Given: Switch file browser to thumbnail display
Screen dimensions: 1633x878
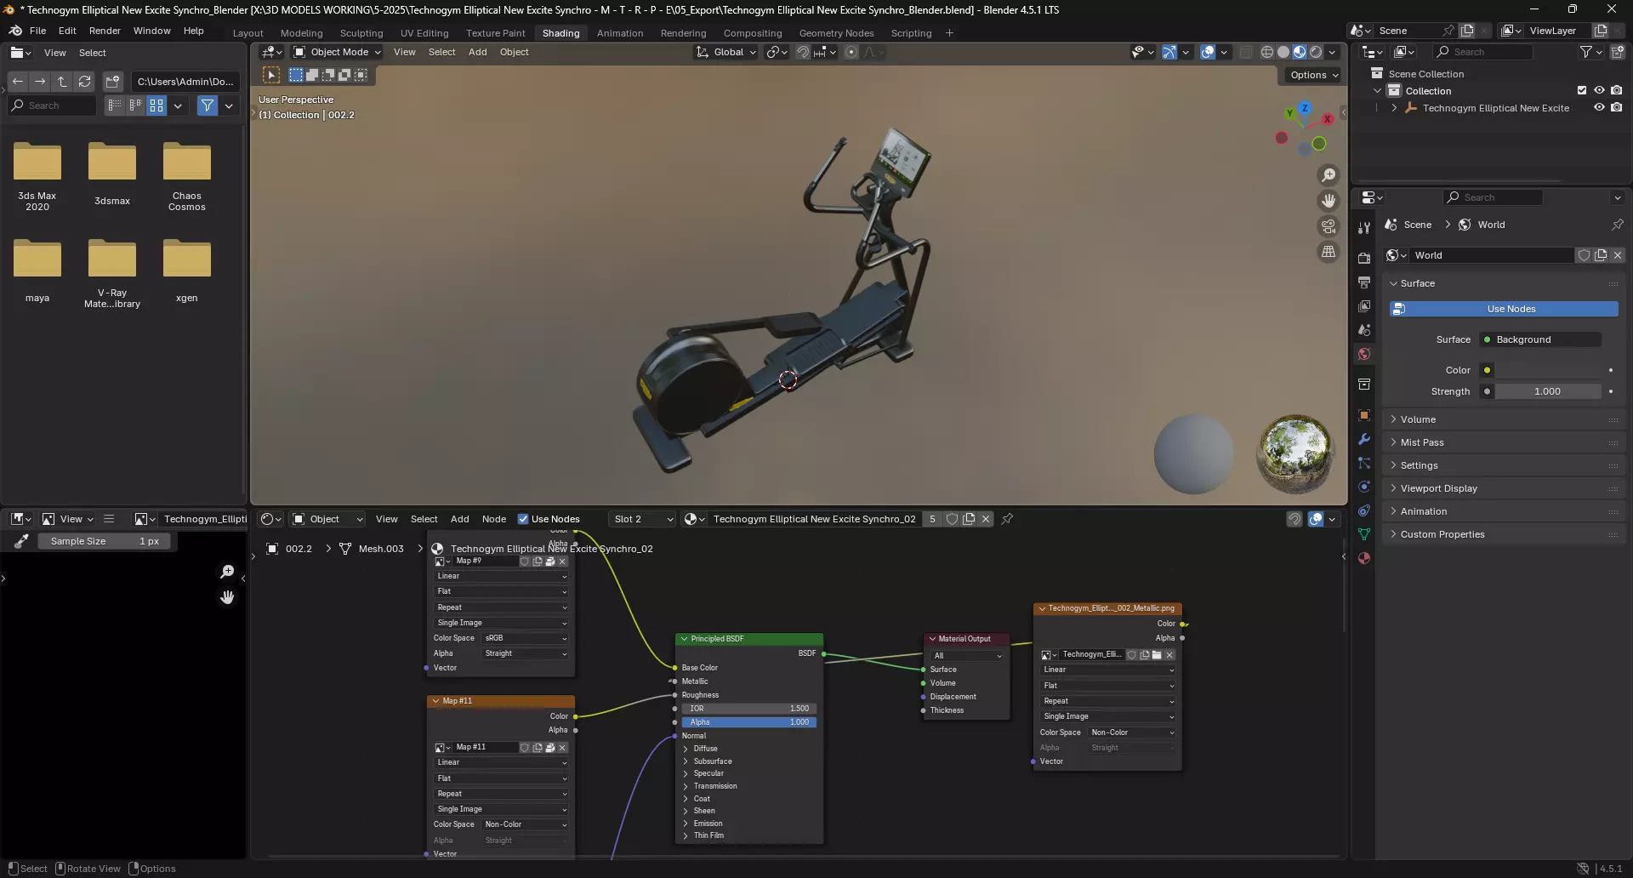Looking at the screenshot, I should 156,105.
